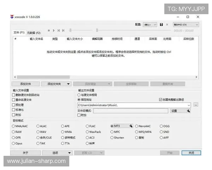Open filename pattern 设置 button

pyautogui.click(x=180, y=111)
